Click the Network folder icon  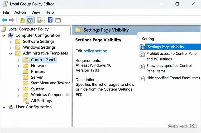point(26,66)
